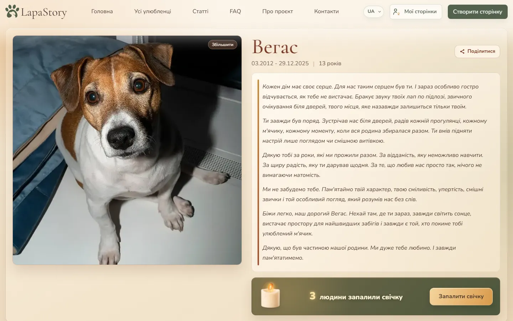Open the FAQ menu link
513x321 pixels.
(x=235, y=11)
